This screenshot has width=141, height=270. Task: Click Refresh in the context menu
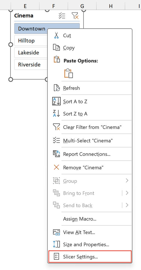click(x=90, y=88)
